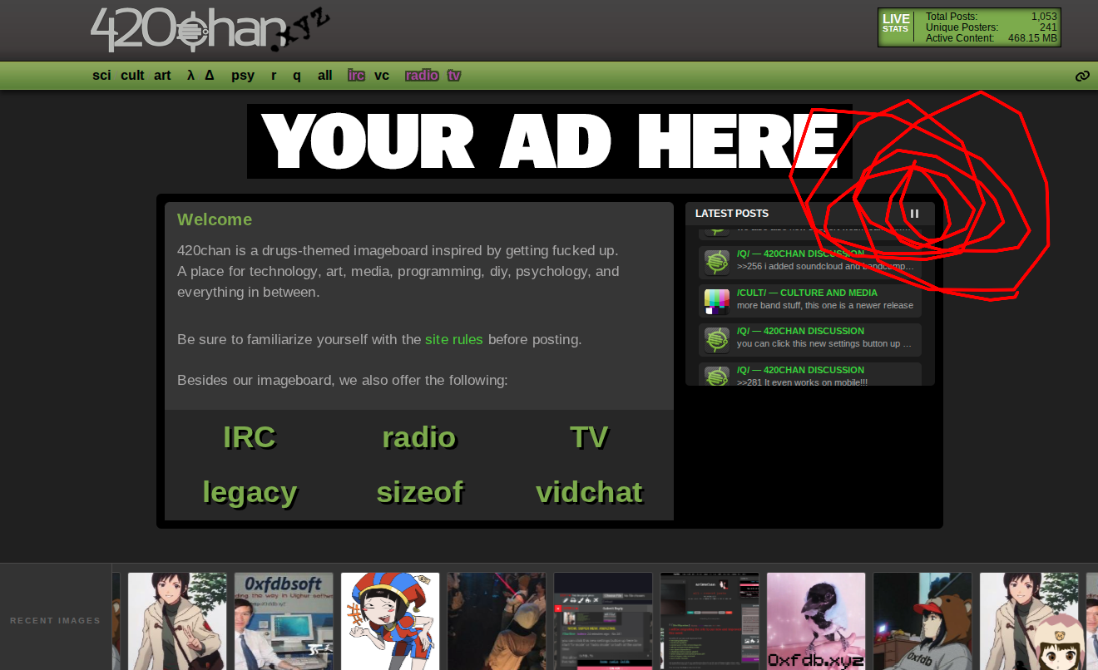This screenshot has height=670, width=1098.
Task: Click the large radio link in the Welcome panel
Action: [x=419, y=437]
